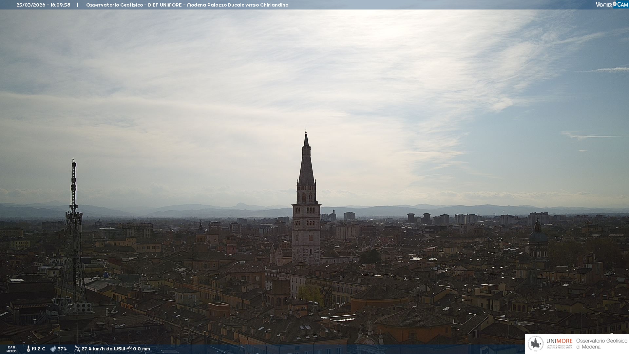The height and width of the screenshot is (354, 629).
Task: Click the 19.2 C temperature reading
Action: [x=38, y=349]
